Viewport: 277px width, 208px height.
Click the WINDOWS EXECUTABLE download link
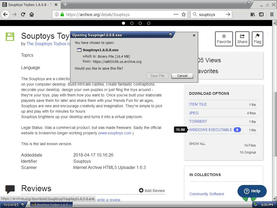210,130
